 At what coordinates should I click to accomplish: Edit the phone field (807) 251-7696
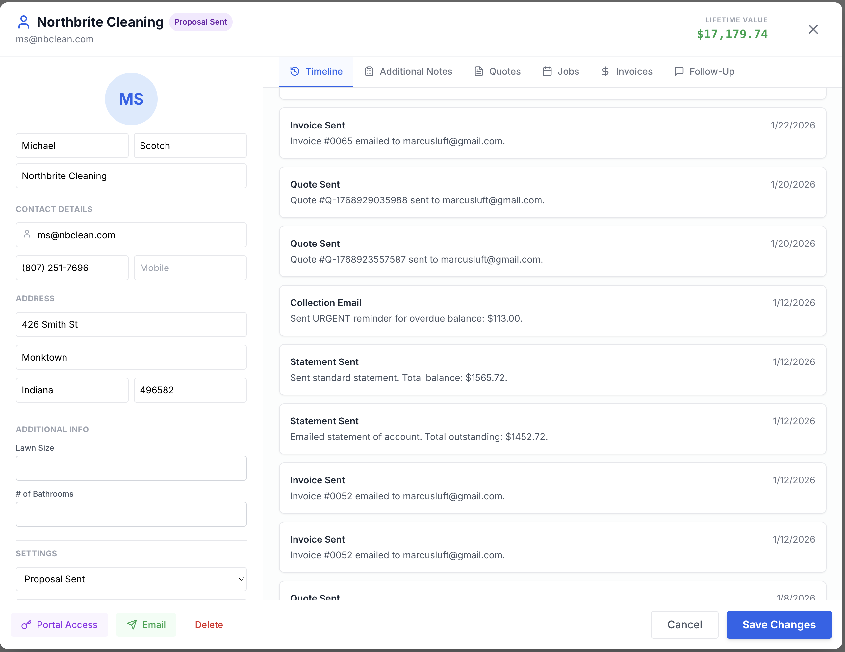tap(72, 268)
